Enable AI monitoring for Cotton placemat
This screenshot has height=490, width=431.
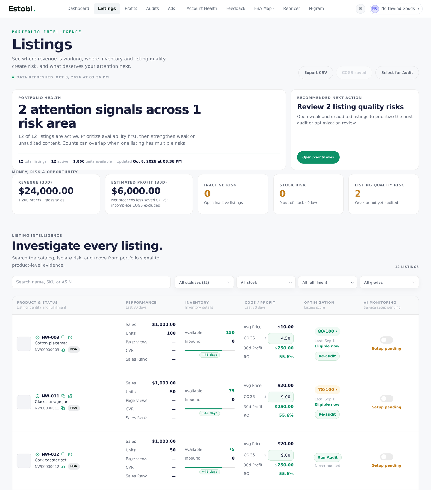[x=386, y=340]
